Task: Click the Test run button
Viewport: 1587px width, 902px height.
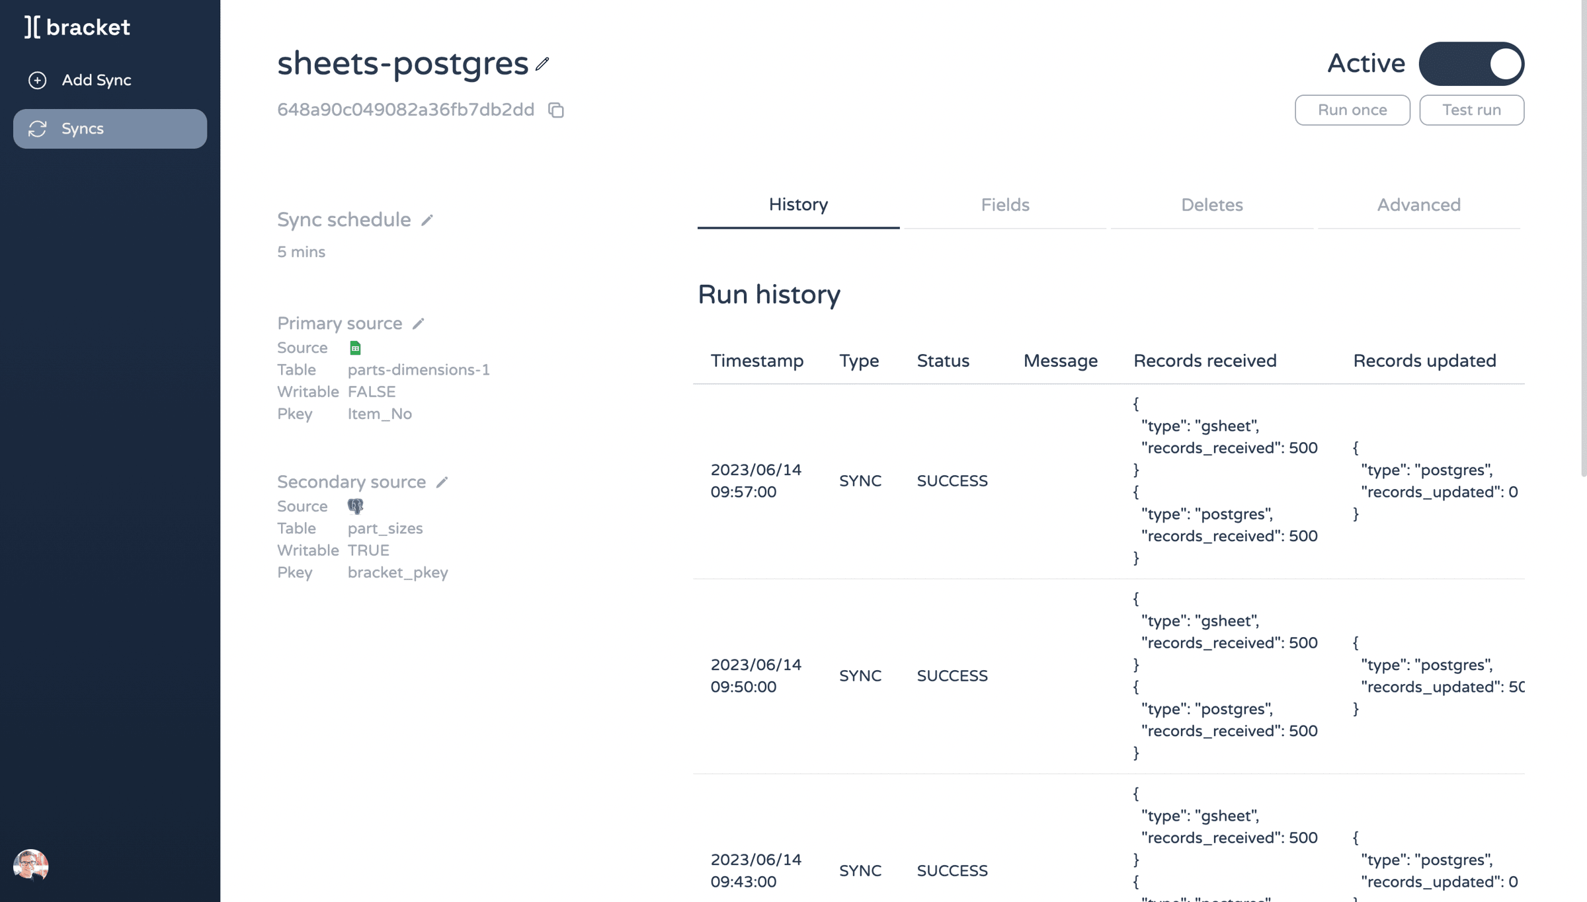Action: click(1471, 110)
